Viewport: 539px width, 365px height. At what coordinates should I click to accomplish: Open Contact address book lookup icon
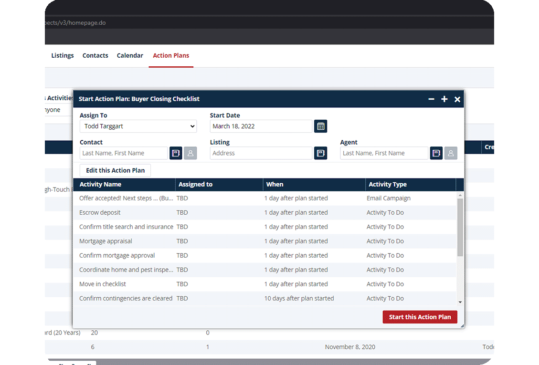pos(176,153)
